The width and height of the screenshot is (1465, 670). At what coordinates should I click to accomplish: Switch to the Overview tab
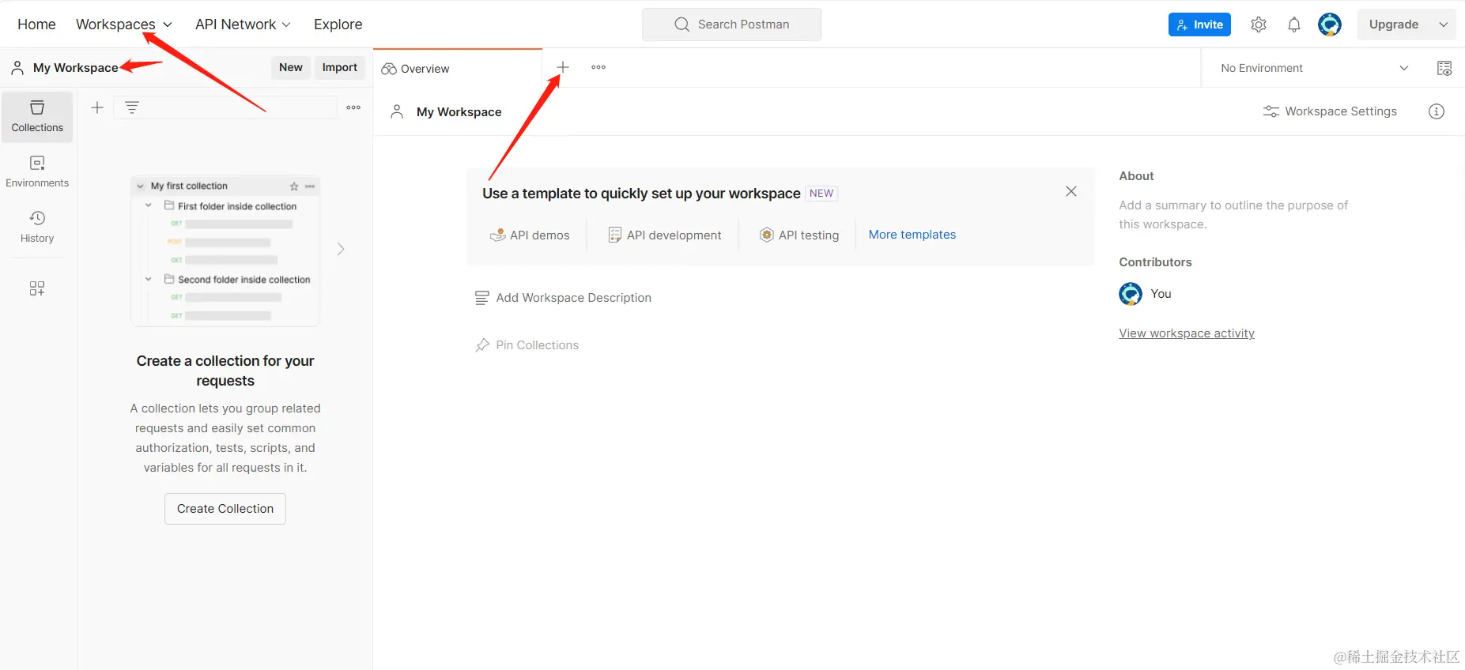458,69
